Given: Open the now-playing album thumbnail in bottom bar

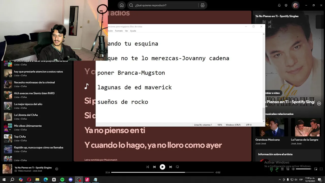Looking at the screenshot, I should [x=7, y=169].
